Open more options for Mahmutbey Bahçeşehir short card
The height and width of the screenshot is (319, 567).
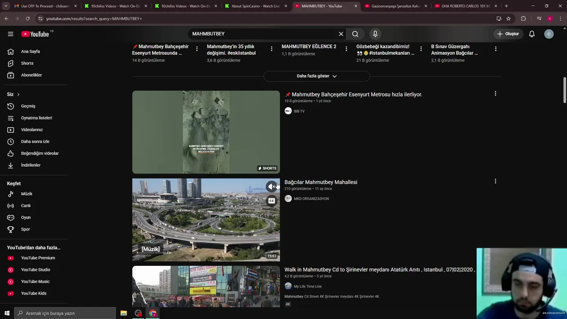tap(197, 49)
